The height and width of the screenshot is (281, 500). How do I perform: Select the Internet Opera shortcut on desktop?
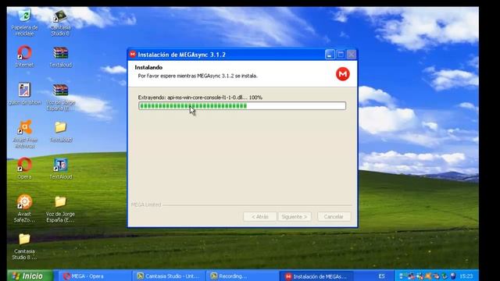click(24, 52)
